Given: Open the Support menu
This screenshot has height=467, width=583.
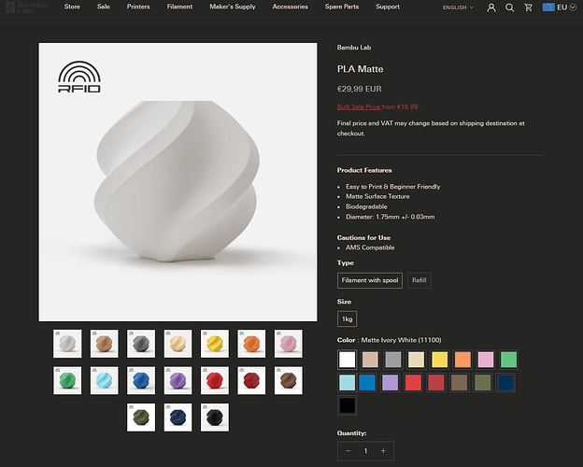Looking at the screenshot, I should click(x=388, y=7).
